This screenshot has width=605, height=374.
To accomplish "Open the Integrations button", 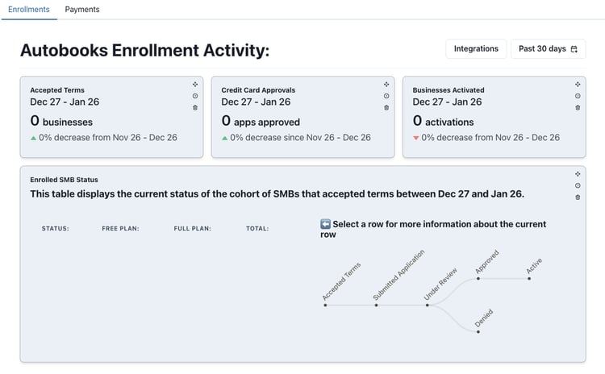I will pyautogui.click(x=476, y=49).
